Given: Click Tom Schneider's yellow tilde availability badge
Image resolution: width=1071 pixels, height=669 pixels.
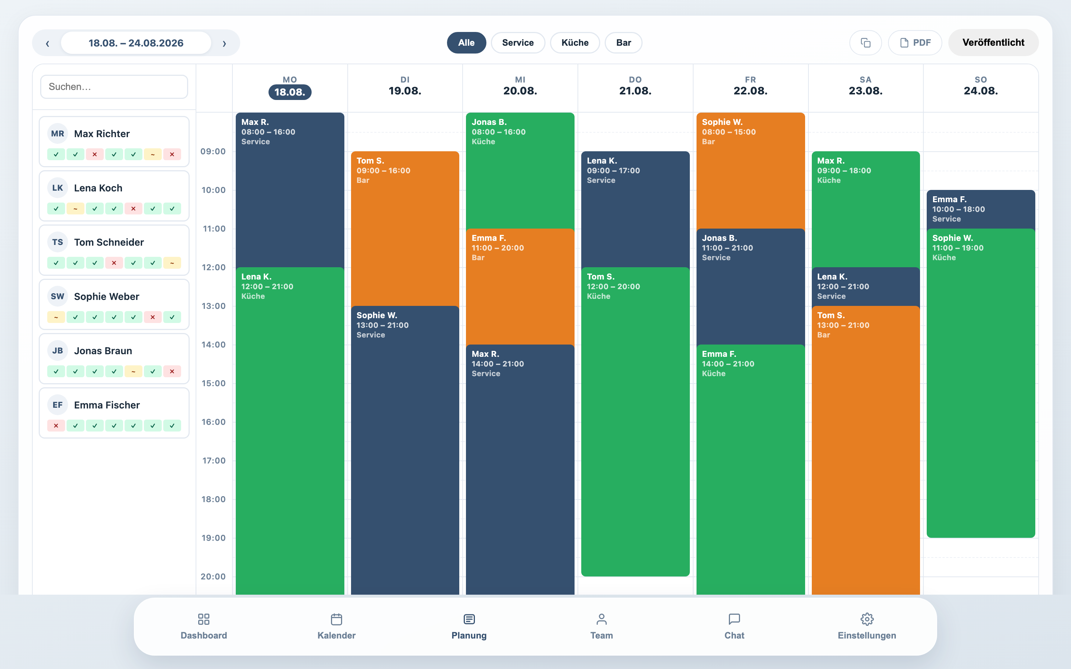Looking at the screenshot, I should click(172, 263).
